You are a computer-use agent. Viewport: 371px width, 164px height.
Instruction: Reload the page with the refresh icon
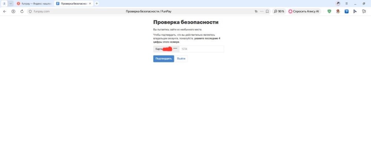(22, 11)
